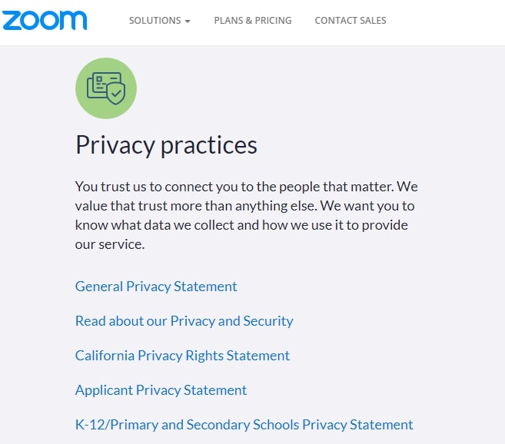Click the word 'practices' in the heading
505x444 pixels.
coord(209,146)
